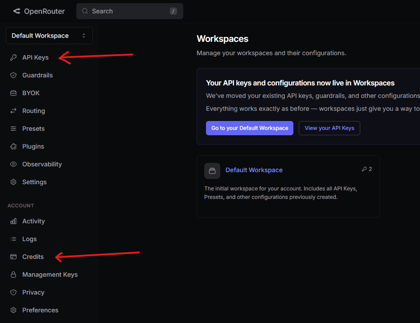
Task: Click the slash shortcut badge in search
Action: pyautogui.click(x=173, y=11)
